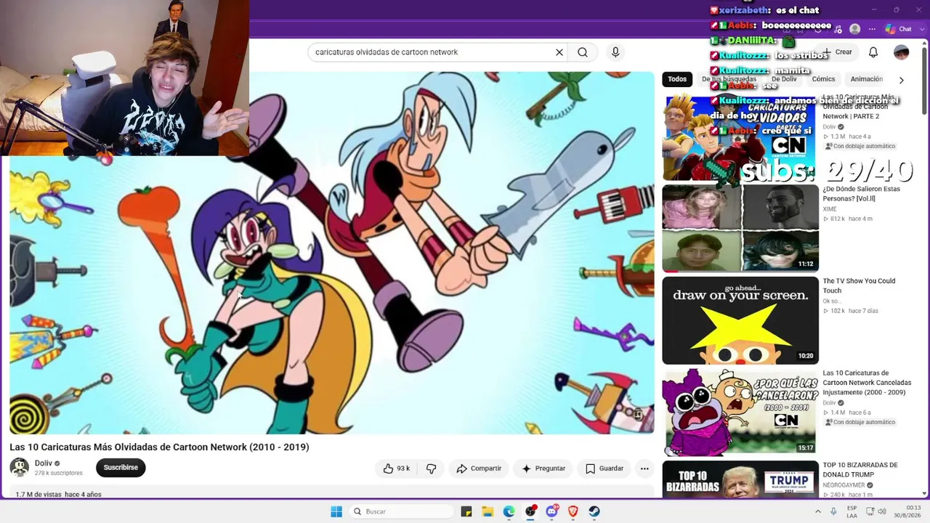
Task: Open OBS Studio from the taskbar
Action: [x=530, y=511]
